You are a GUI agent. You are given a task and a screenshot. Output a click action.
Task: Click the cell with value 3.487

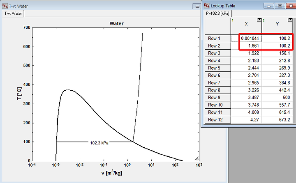pyautogui.click(x=246, y=97)
